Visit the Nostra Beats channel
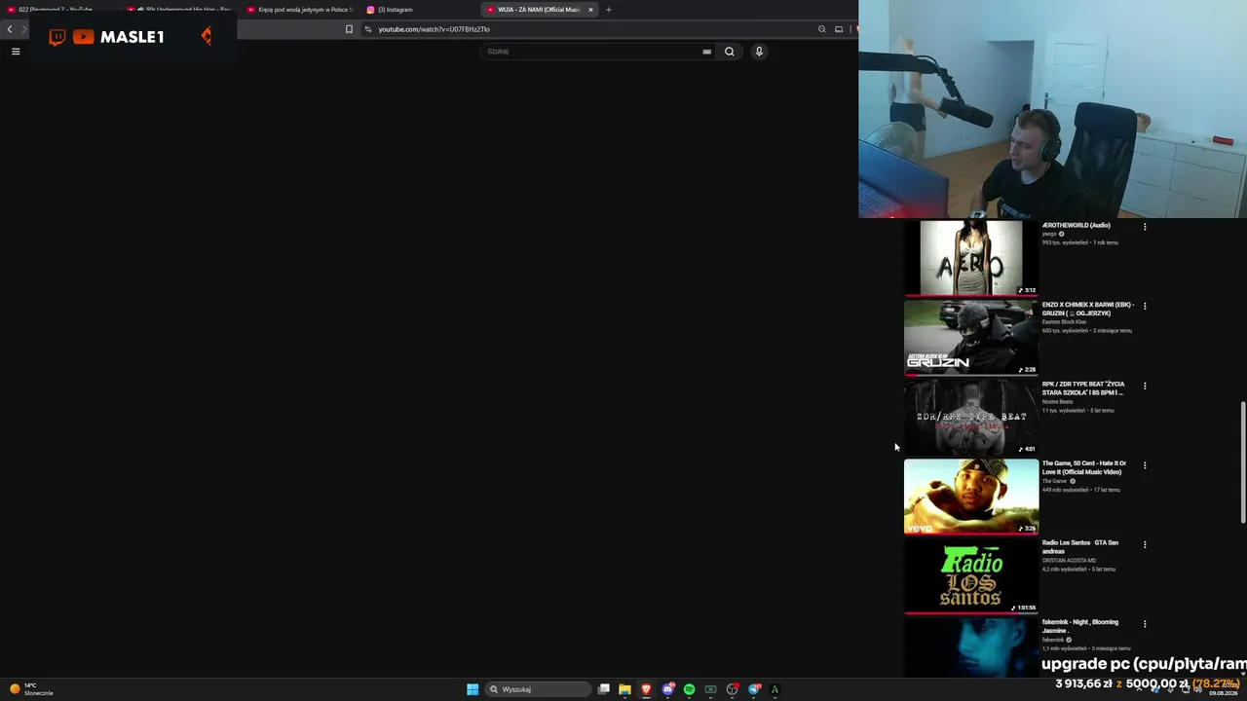The height and width of the screenshot is (701, 1247). click(x=1057, y=402)
